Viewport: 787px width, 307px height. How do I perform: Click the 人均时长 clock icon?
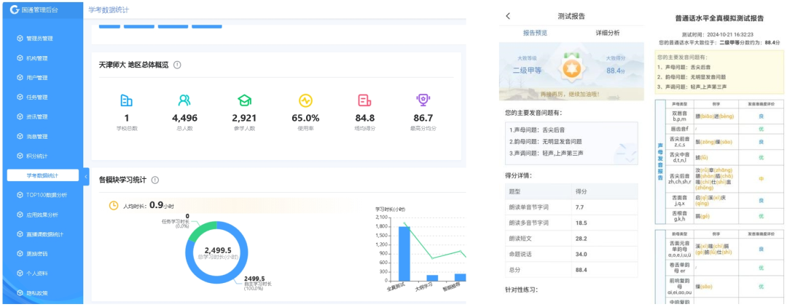(114, 205)
